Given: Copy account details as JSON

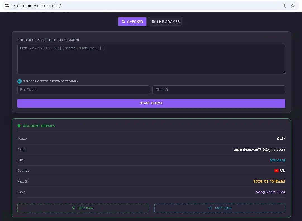Looking at the screenshot, I should 220,208.
